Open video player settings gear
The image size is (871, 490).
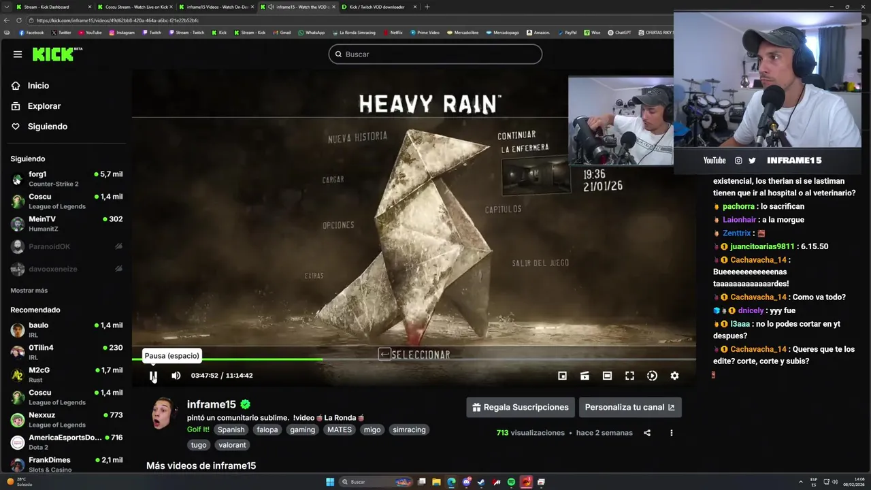coord(674,376)
